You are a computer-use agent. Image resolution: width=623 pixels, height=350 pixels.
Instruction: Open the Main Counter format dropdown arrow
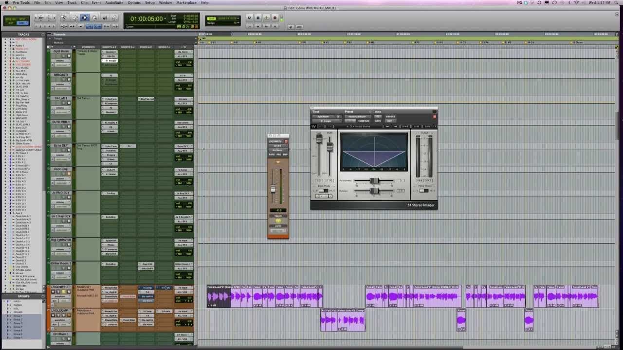pyautogui.click(x=165, y=18)
